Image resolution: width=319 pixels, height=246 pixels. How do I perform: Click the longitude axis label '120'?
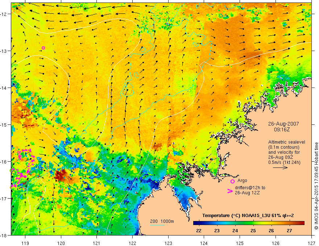pos(61,243)
